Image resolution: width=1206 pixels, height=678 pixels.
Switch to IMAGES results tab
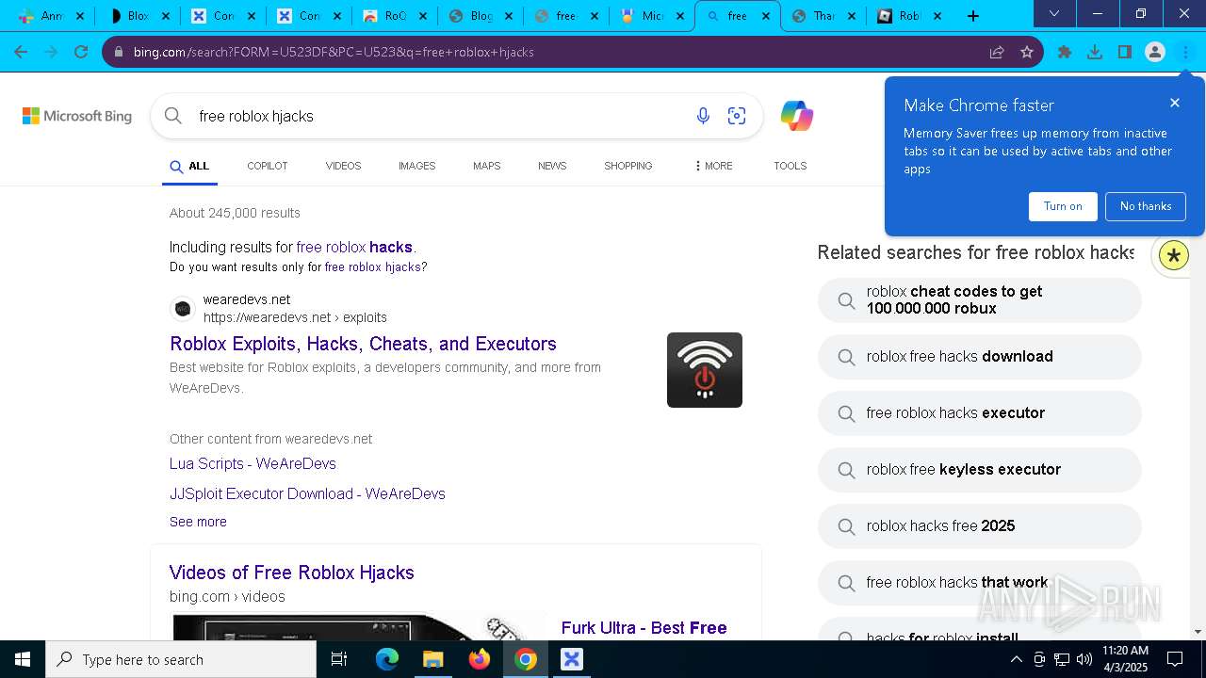[x=416, y=166]
